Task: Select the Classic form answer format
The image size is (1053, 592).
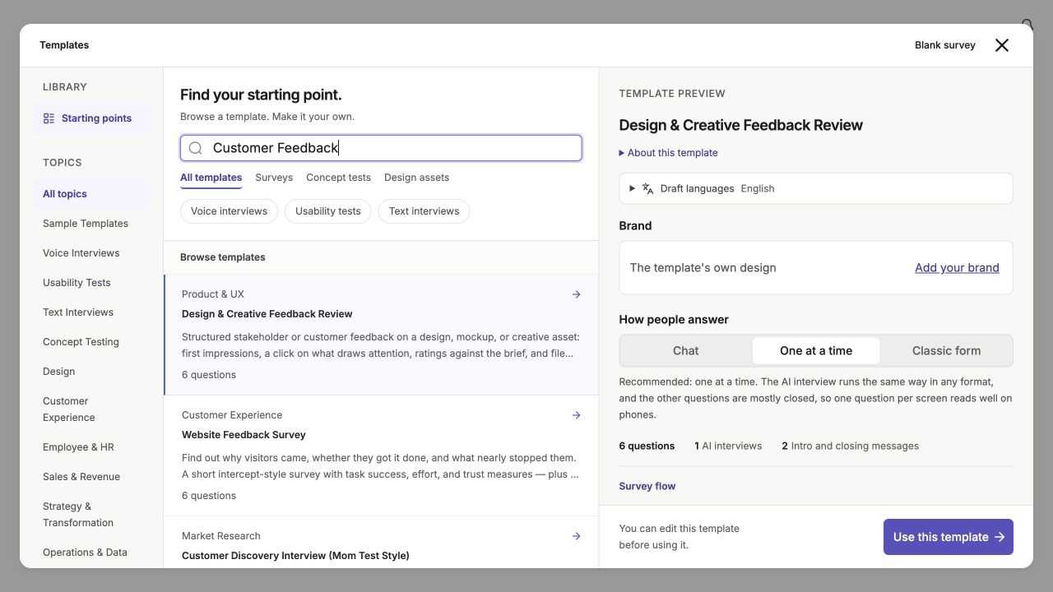Action: [x=946, y=351]
